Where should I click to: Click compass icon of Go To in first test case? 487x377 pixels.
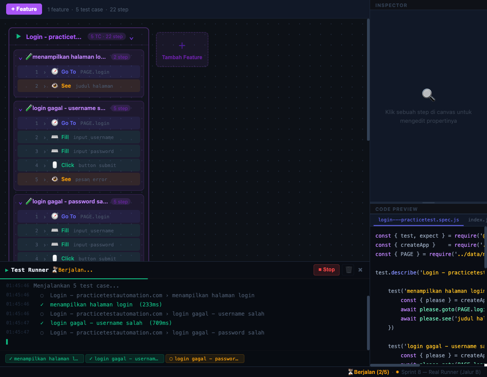[55, 71]
